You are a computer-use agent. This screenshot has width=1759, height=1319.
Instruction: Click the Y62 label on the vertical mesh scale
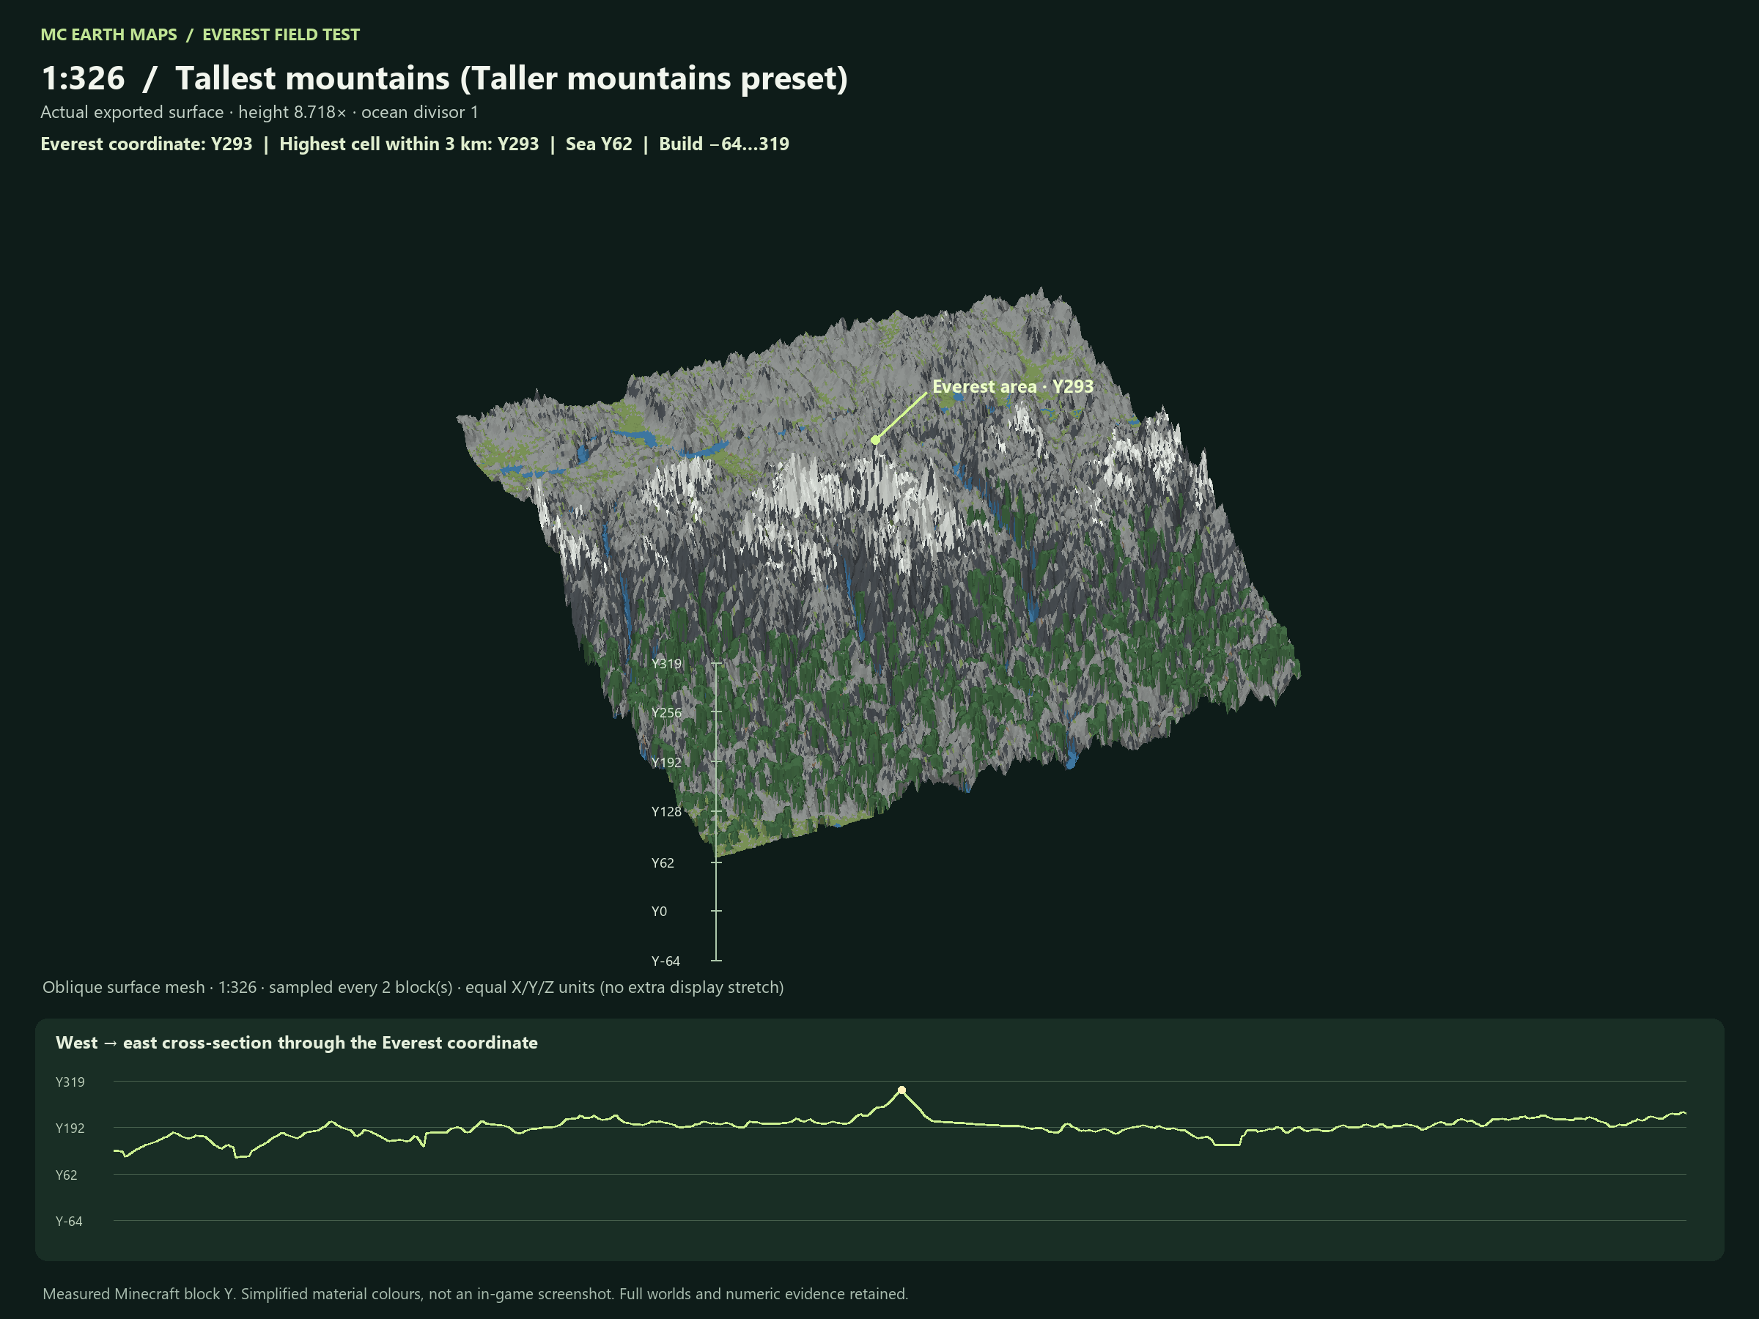(663, 862)
